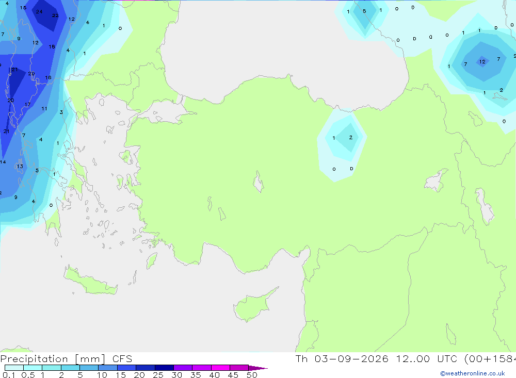Click the 'Precipitation [mm] CFS' title text
Screen dimensions: 516x378
(66, 359)
